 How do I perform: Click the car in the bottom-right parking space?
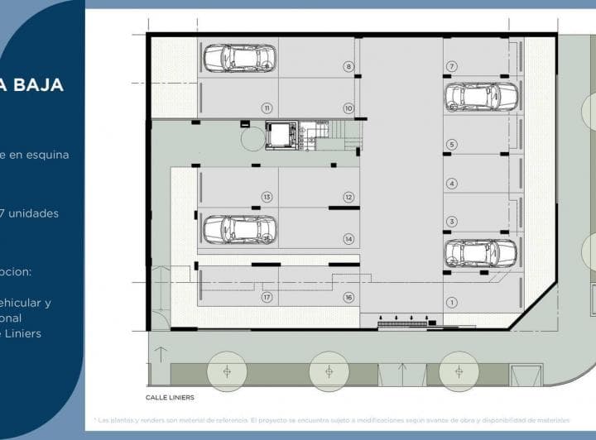pos(481,253)
